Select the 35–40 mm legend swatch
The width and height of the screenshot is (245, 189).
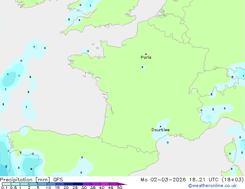click(96, 184)
